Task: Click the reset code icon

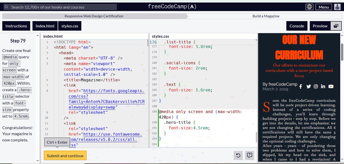Action: click(x=238, y=155)
